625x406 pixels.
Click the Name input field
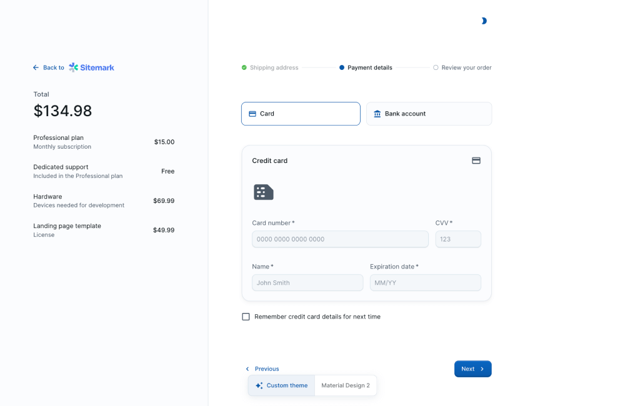[307, 283]
